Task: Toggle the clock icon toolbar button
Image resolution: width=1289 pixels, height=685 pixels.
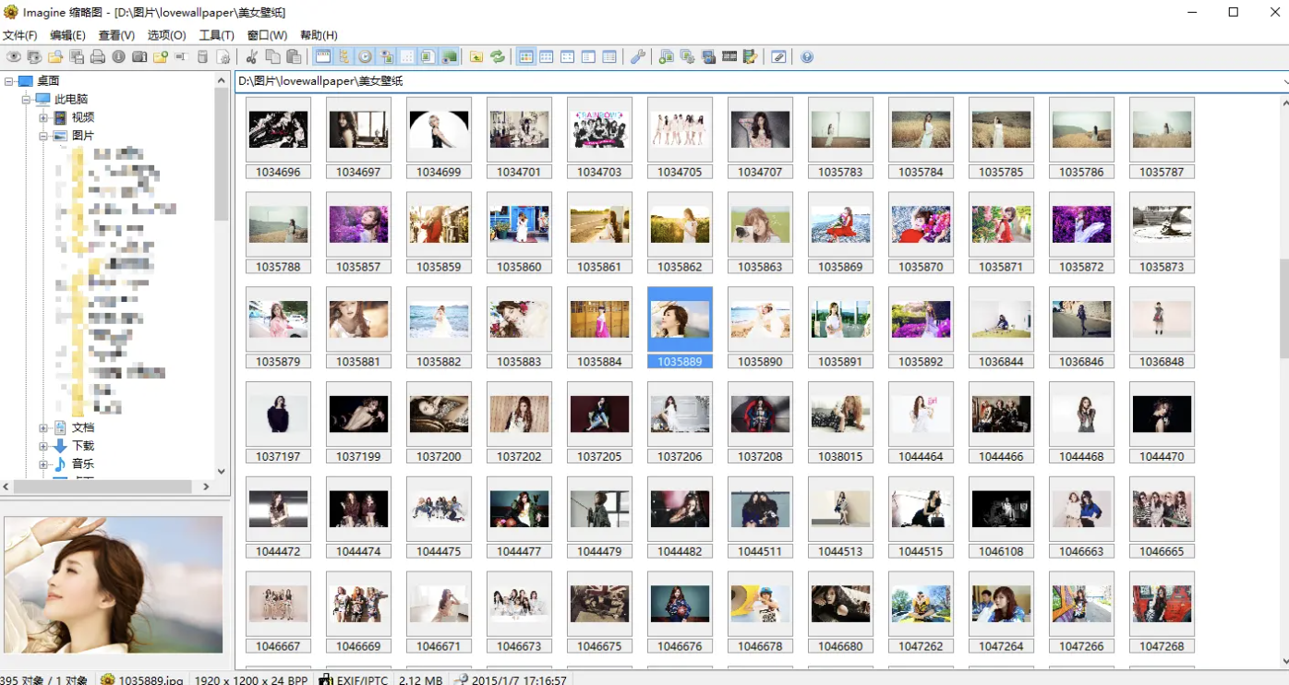Action: click(365, 57)
